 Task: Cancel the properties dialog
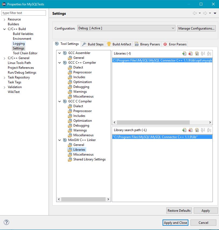click(x=203, y=222)
